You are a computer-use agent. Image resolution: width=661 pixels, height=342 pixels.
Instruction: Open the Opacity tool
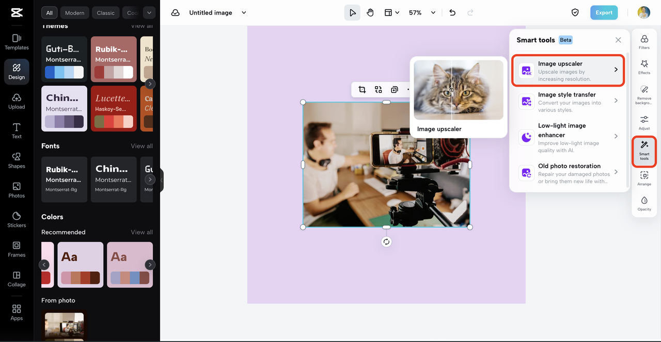pos(644,204)
